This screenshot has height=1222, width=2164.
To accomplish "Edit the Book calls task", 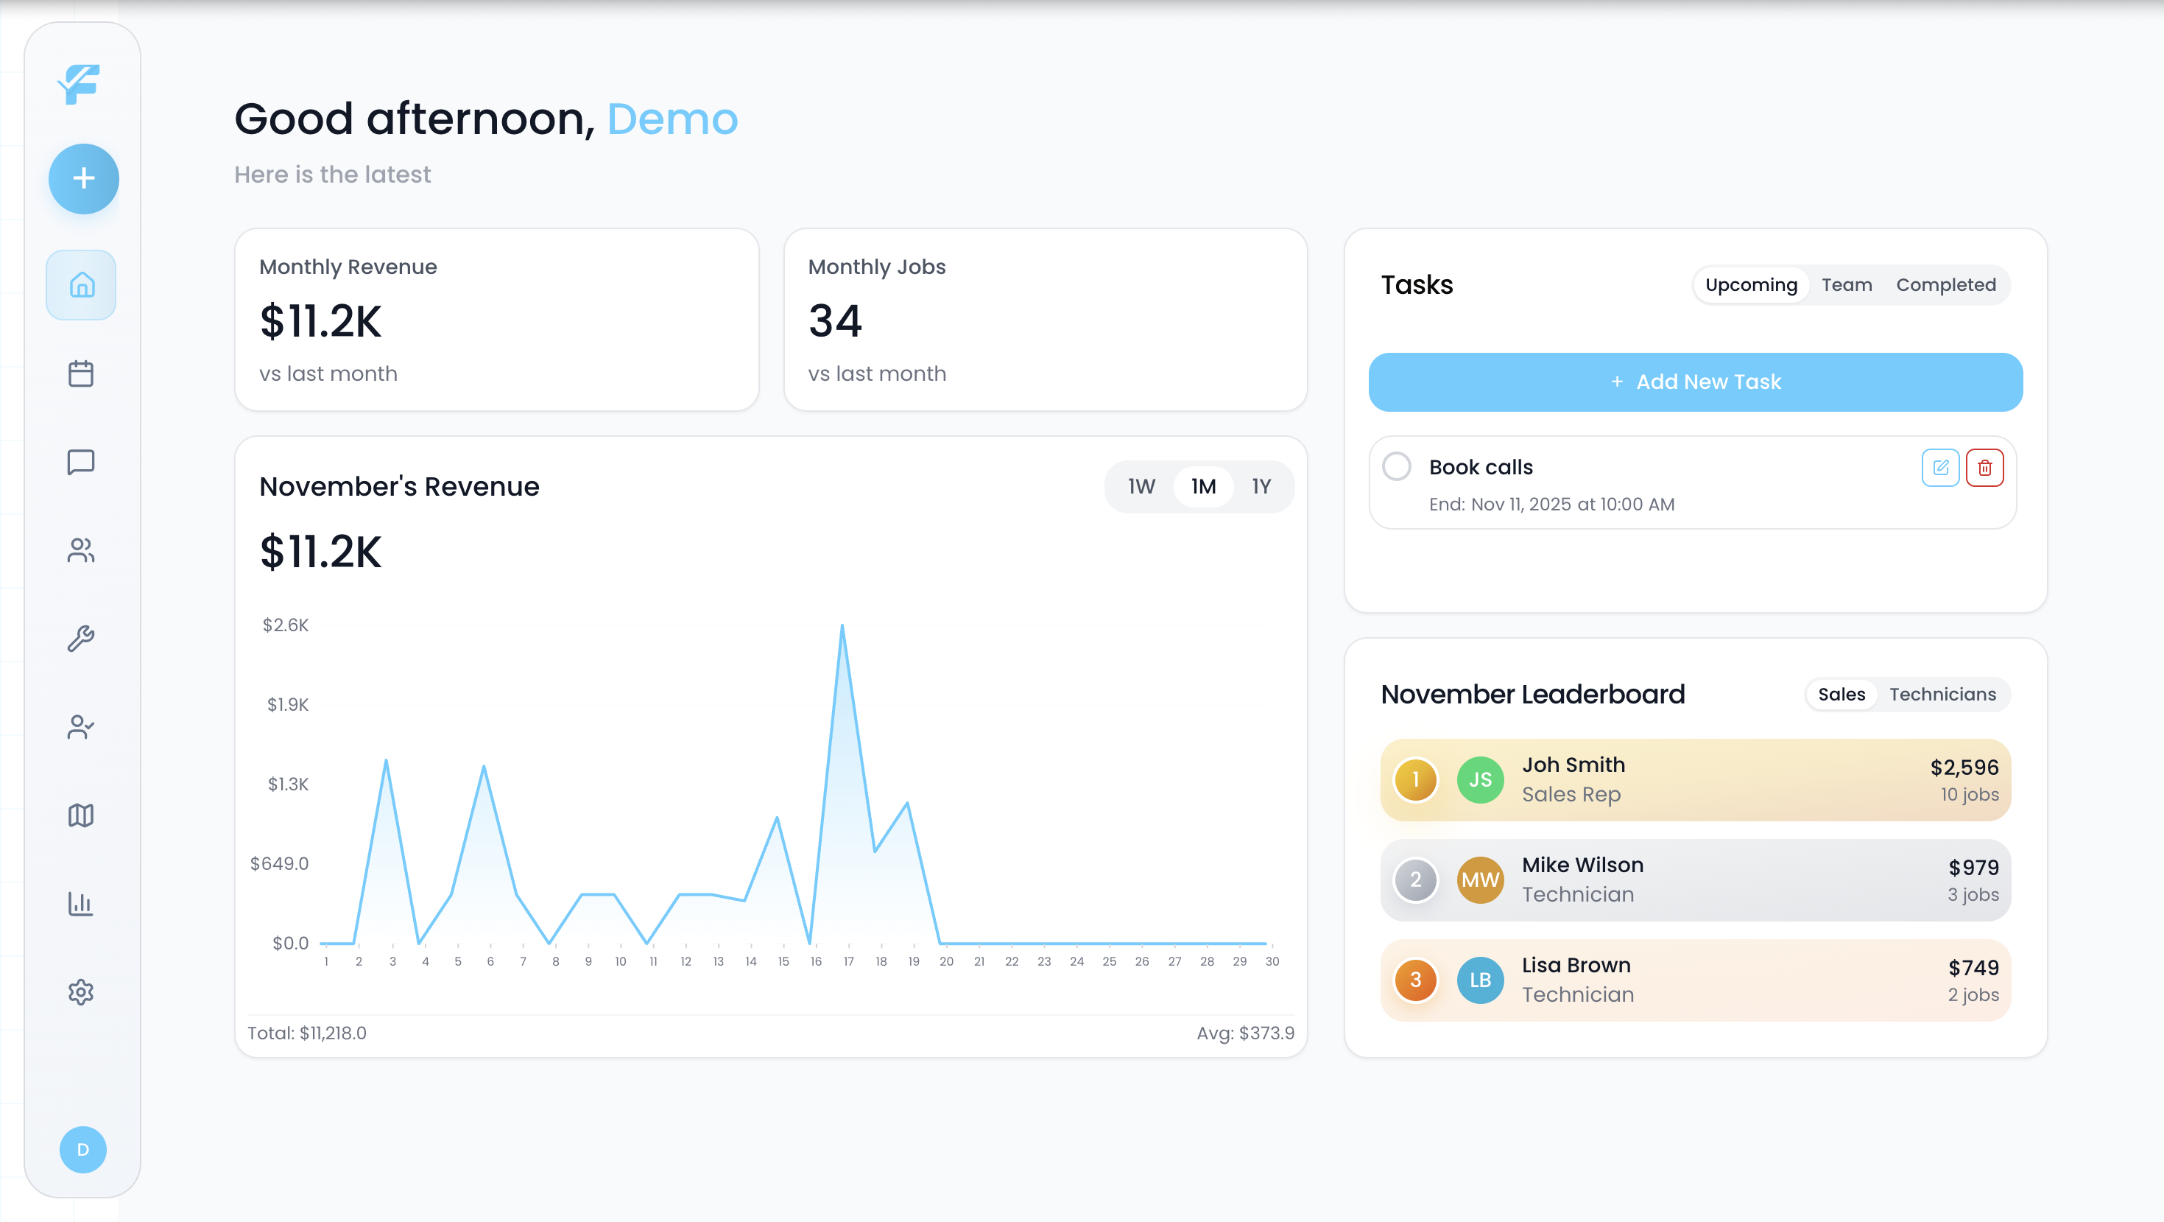I will 1941,467.
